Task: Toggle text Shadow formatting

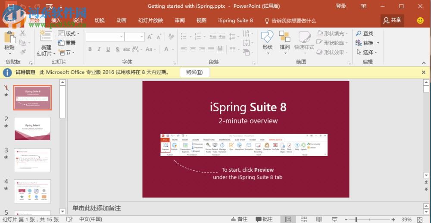Action: point(117,49)
